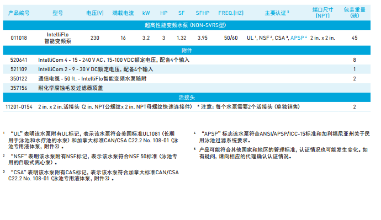Screen dimensions: 381x220
Task: Click the FREQ.(HZ) column header
Action: tap(231, 13)
